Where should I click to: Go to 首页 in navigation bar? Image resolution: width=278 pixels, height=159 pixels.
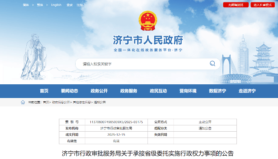pos(44,91)
